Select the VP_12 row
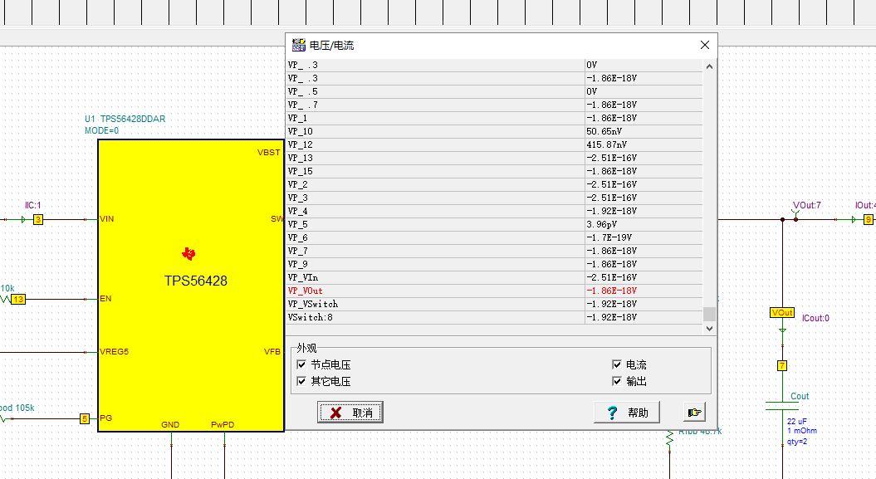The width and height of the screenshot is (876, 479). [x=494, y=144]
